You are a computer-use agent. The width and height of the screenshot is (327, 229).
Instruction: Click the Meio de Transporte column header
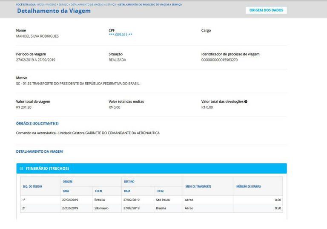(x=198, y=186)
